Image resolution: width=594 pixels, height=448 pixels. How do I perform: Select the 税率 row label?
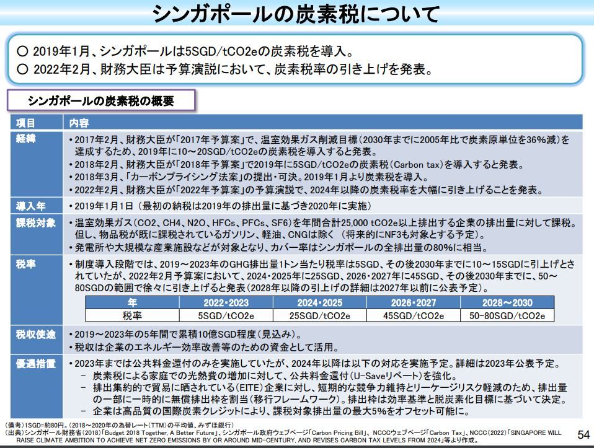[x=26, y=264]
